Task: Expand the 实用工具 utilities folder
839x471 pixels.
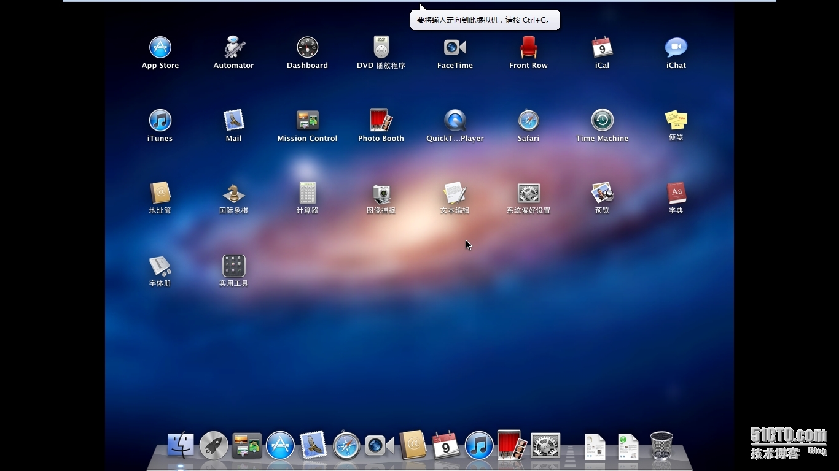Action: [234, 266]
